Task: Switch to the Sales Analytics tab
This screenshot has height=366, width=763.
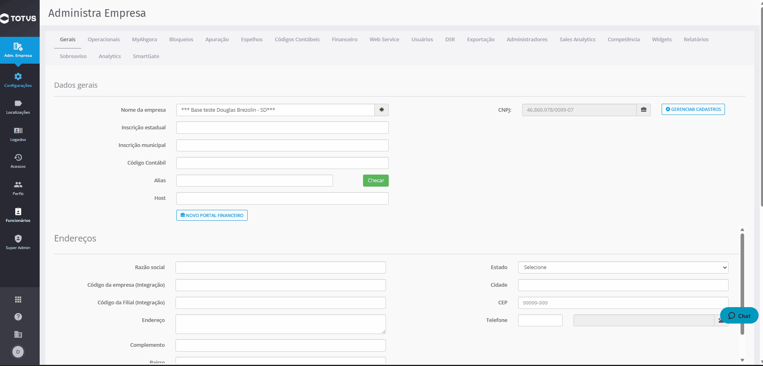Action: pos(577,39)
